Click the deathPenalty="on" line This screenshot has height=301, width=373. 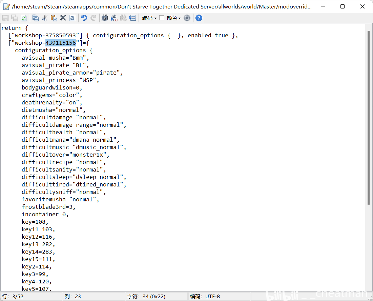click(52, 103)
